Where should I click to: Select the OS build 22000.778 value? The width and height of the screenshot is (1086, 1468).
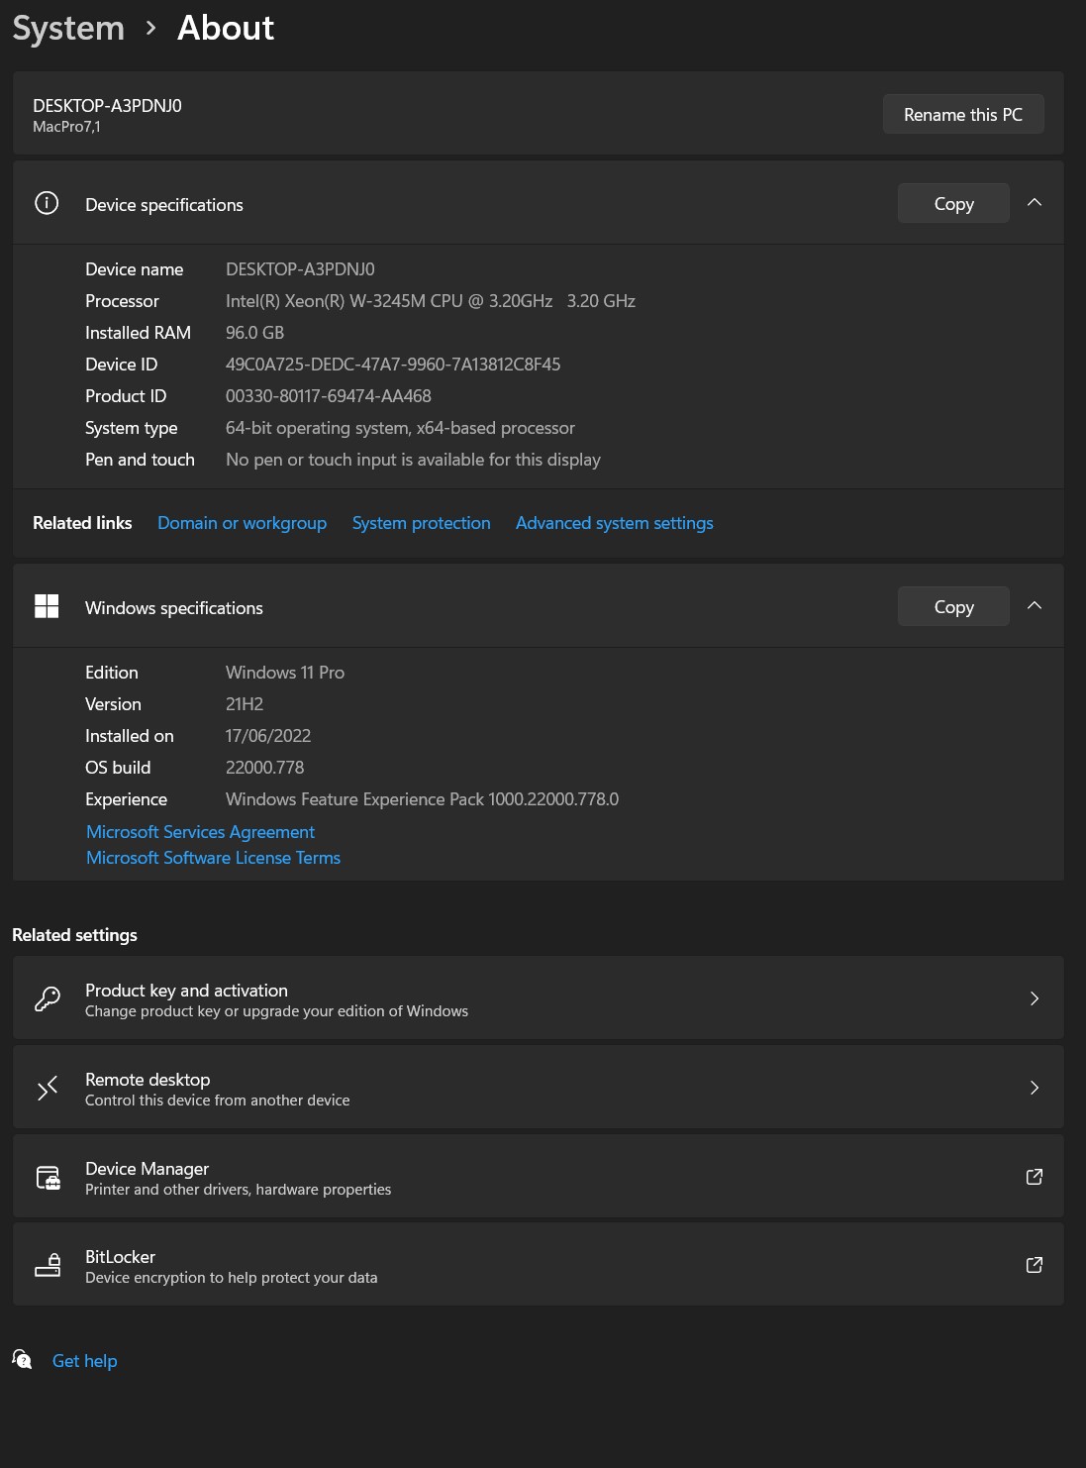pyautogui.click(x=264, y=768)
